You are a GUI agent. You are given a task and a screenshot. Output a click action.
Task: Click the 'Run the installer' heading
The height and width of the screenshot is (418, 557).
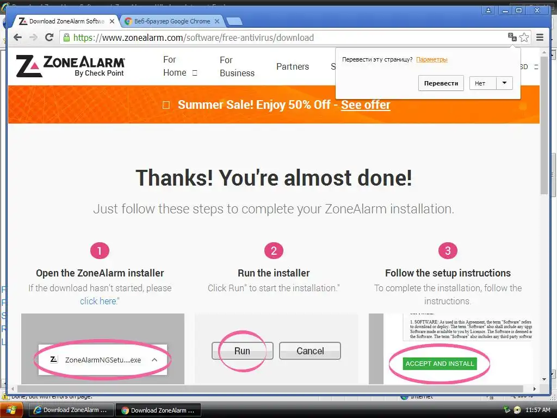[274, 273]
